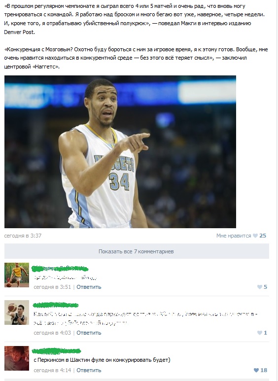This screenshot has width=278, height=381.
Task: Open the comment timestamp сегодня в 4:03
Action: tap(52, 333)
